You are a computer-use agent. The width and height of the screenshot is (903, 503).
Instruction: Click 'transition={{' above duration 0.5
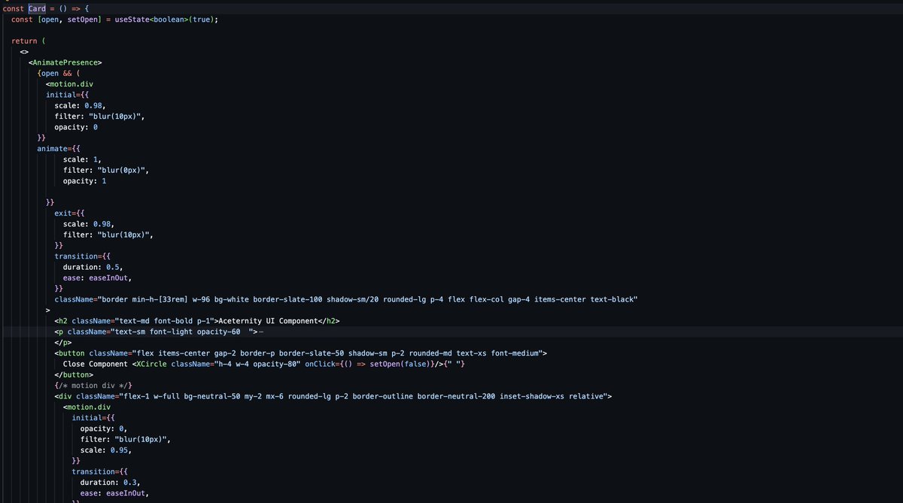pos(83,256)
